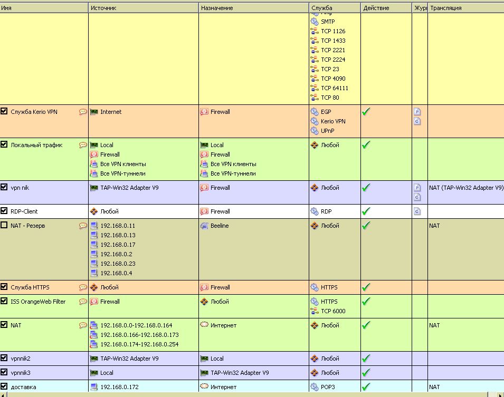Click comment bubble icon of Служба HTTPS rule
The width and height of the screenshot is (504, 397).
click(x=83, y=287)
